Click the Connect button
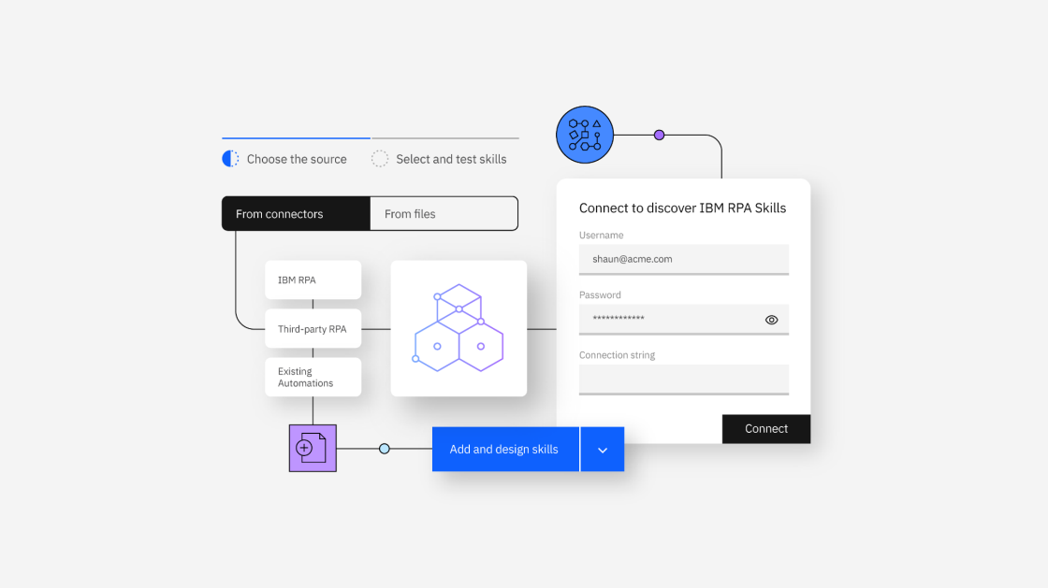This screenshot has width=1048, height=588. [766, 428]
